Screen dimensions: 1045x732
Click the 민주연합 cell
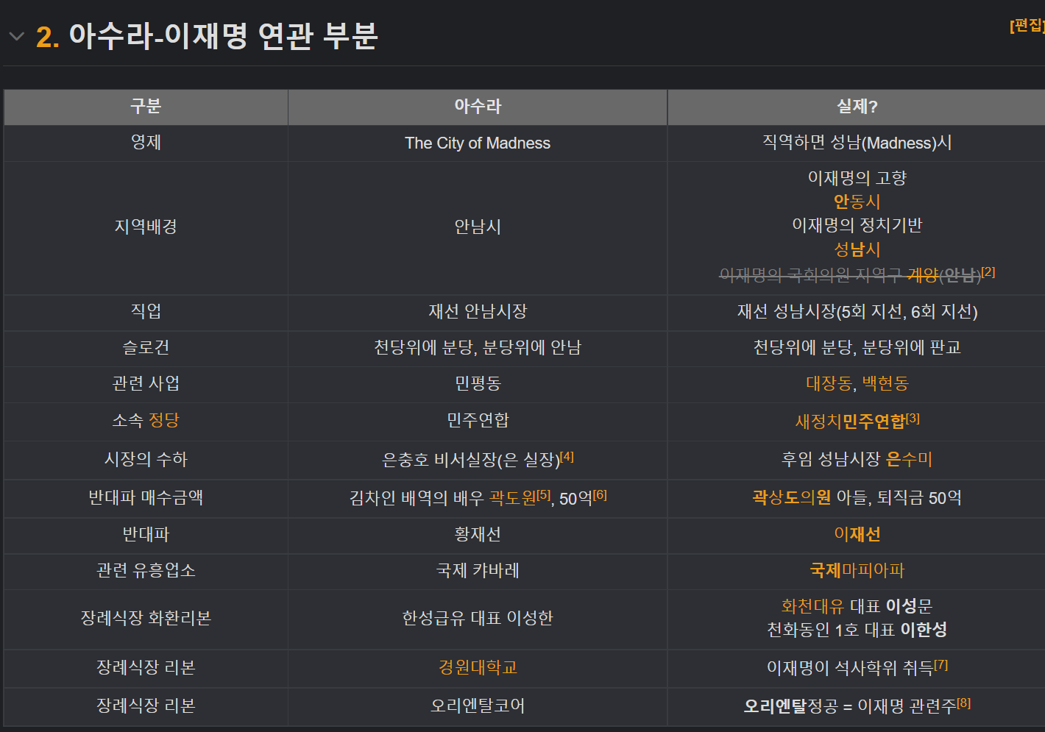pos(478,420)
